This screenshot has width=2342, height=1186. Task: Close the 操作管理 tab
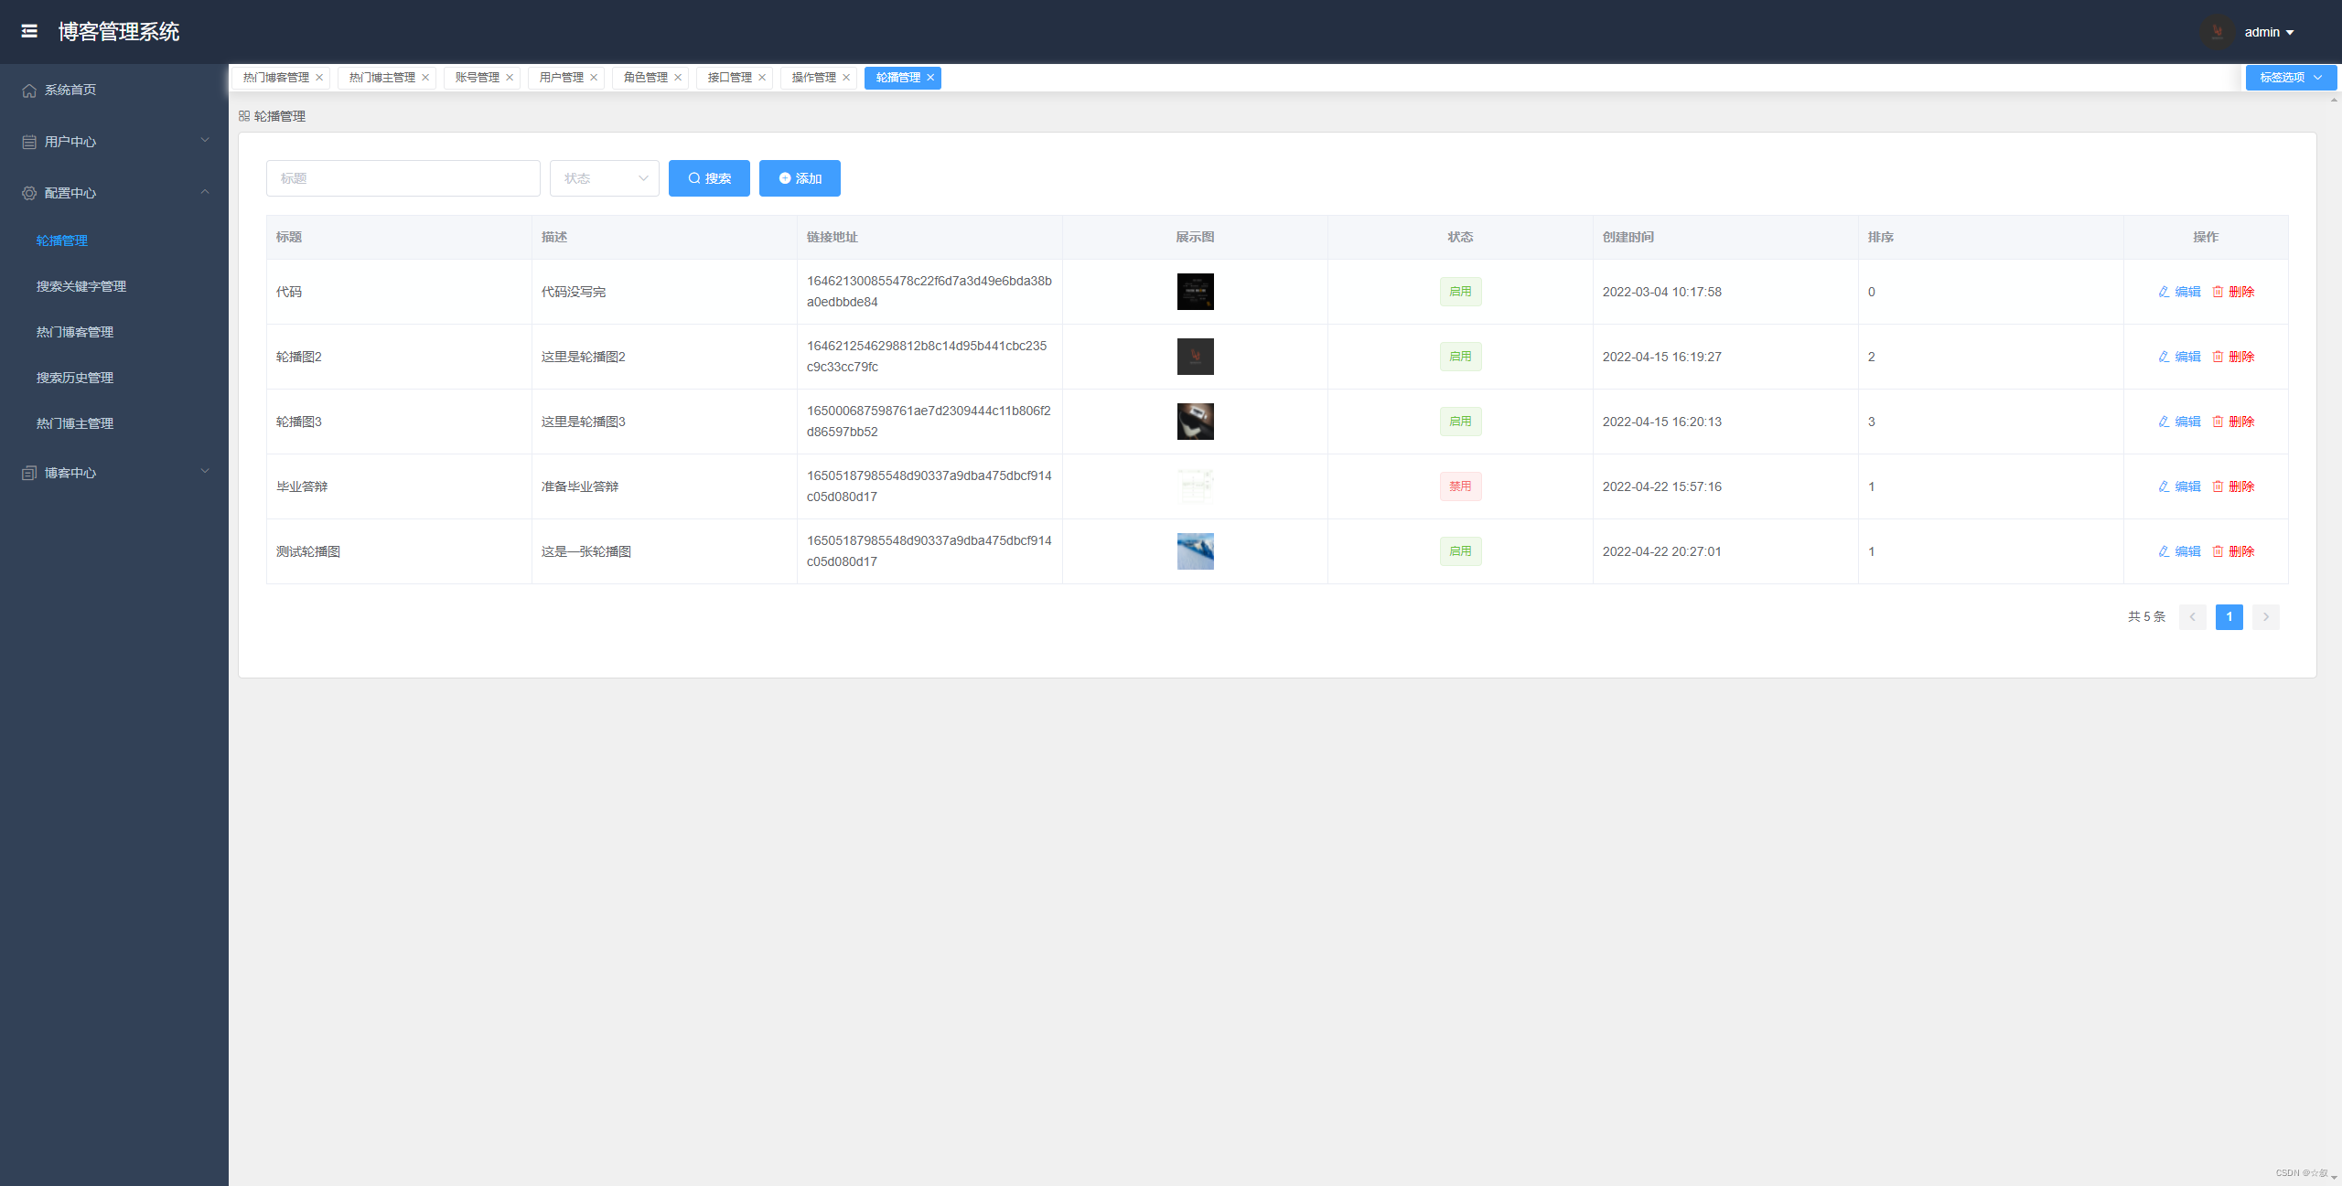[846, 78]
